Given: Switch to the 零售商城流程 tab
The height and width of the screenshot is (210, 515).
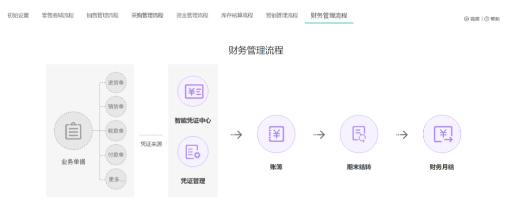Looking at the screenshot, I should point(58,15).
